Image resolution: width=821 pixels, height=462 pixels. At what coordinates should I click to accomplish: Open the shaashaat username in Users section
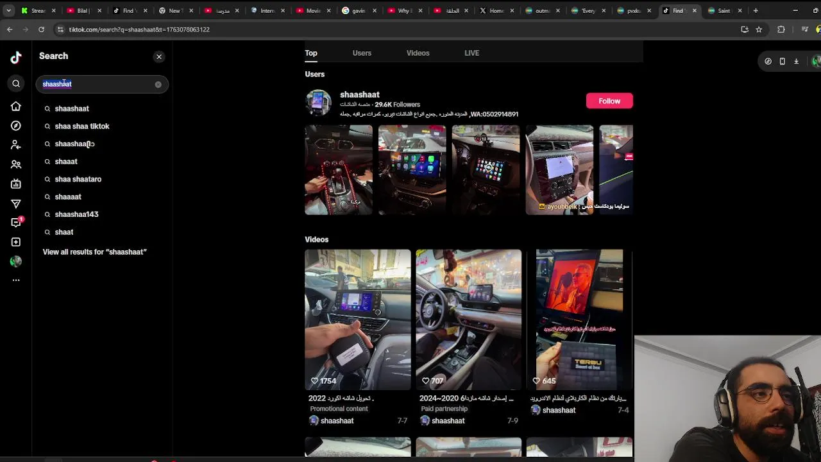click(360, 95)
